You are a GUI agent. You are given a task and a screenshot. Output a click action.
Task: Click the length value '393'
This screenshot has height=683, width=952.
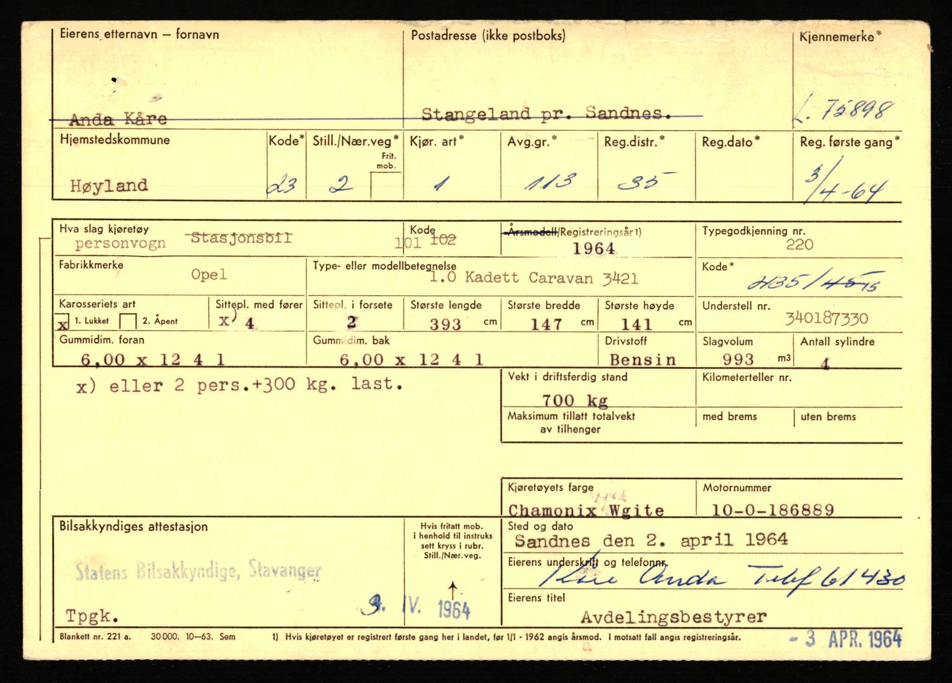tap(445, 324)
